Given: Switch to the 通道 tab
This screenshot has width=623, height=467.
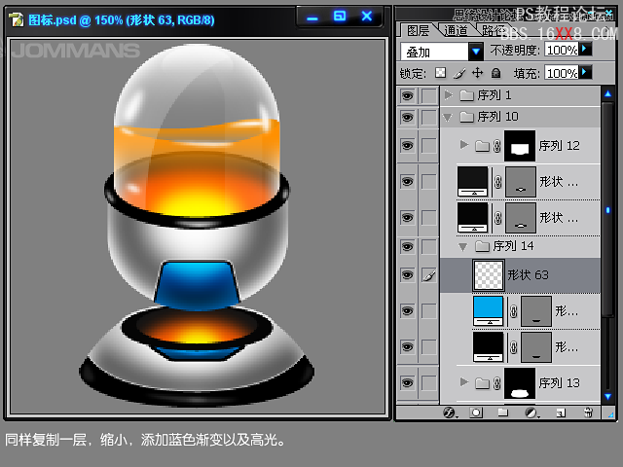Looking at the screenshot, I should (455, 30).
